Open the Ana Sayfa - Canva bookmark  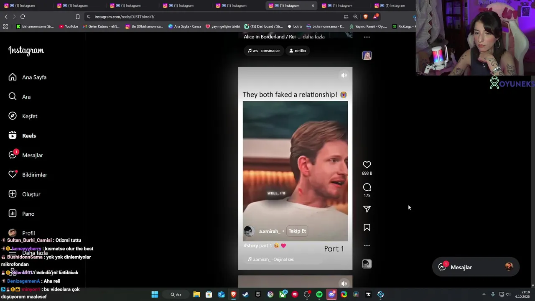coord(184,26)
